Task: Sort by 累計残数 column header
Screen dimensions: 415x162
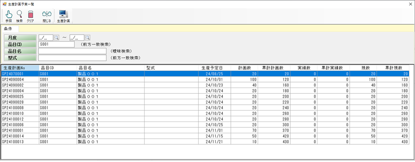Action: click(x=393, y=68)
